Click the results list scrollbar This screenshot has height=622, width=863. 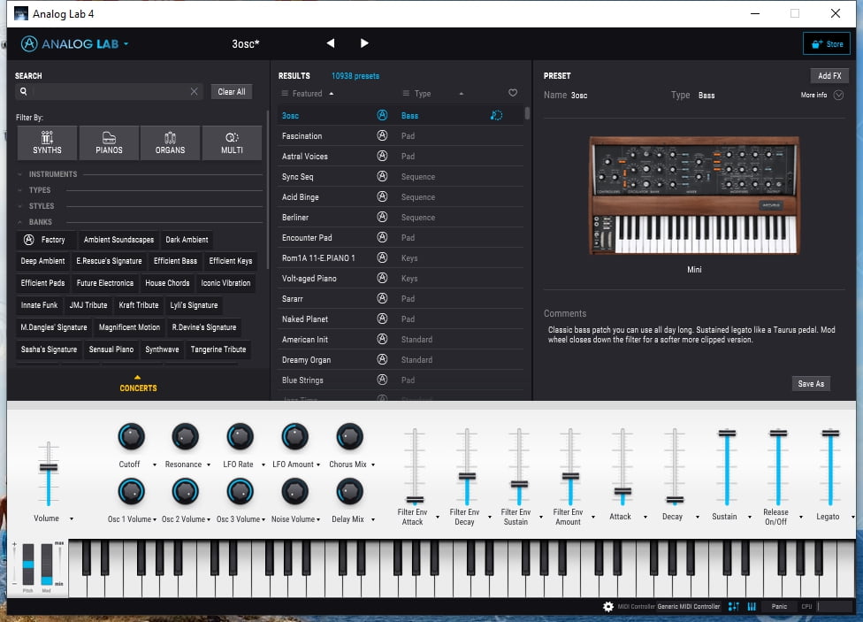point(527,113)
